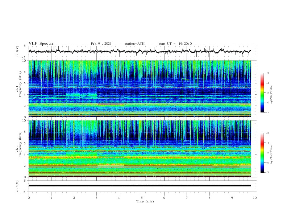
Task: Click the ch.1 "Frequency (kHz)" axis label
Action: coord(20,84)
